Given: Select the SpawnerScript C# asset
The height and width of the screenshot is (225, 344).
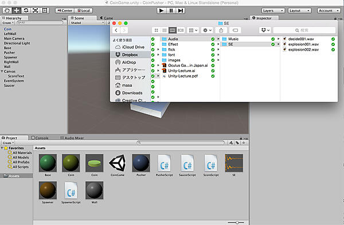Looking at the screenshot, I should pos(71,192).
